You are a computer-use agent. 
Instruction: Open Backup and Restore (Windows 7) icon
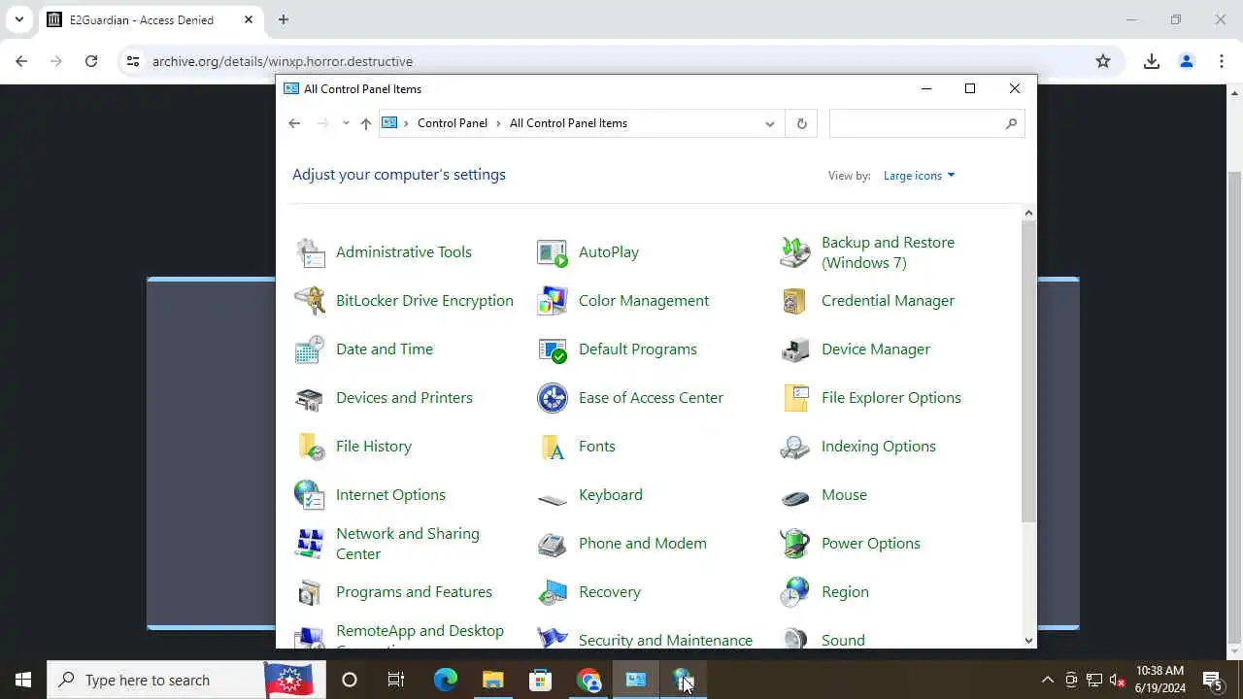click(x=795, y=252)
